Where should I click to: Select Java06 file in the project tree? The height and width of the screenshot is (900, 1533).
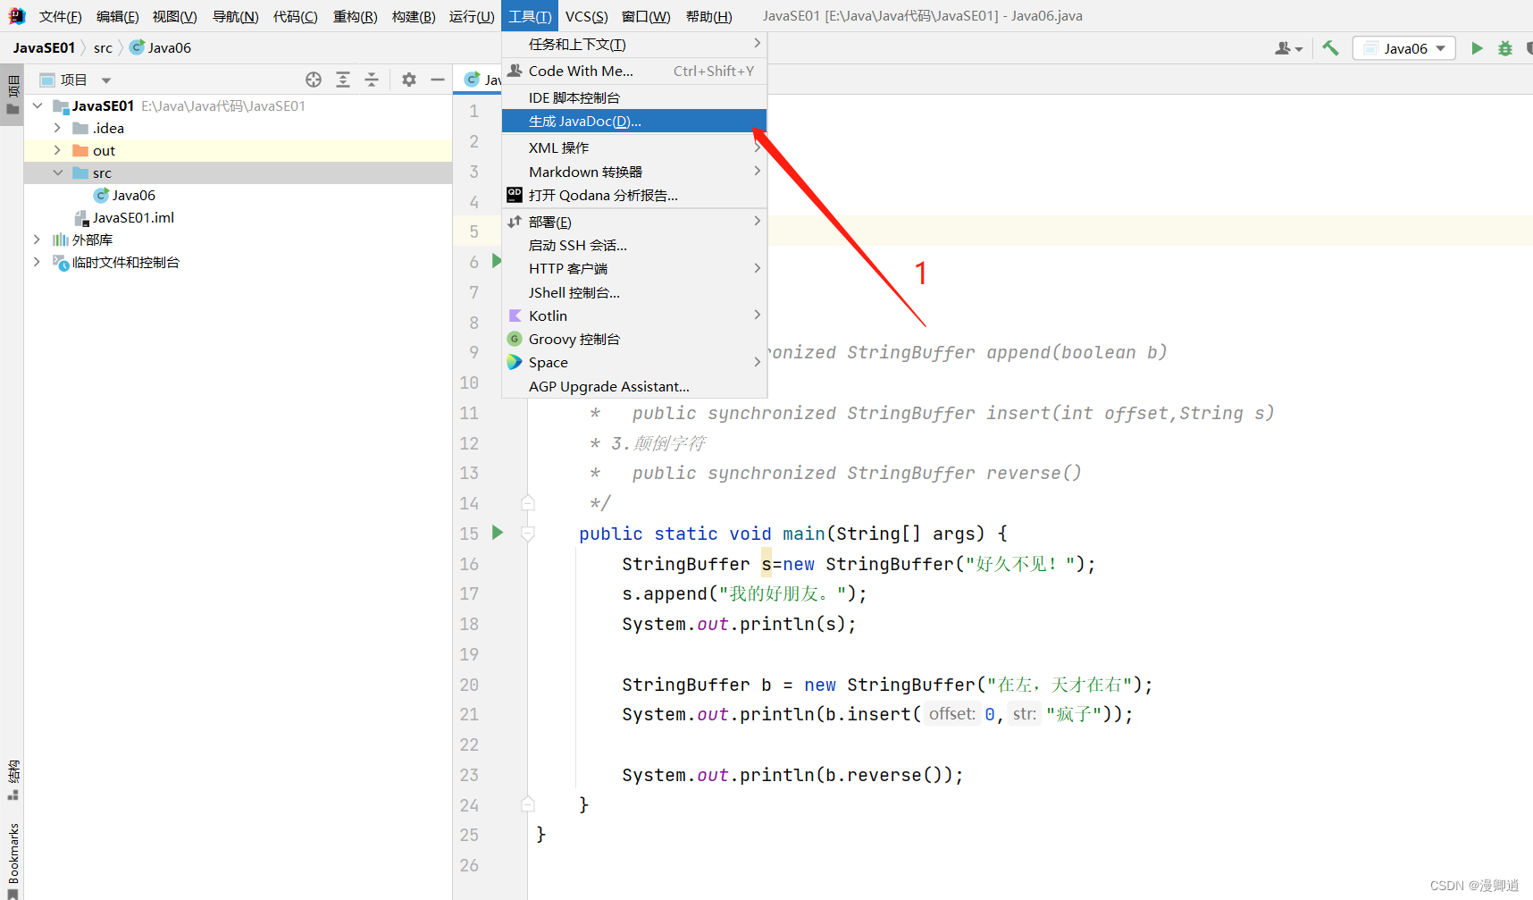click(x=134, y=195)
